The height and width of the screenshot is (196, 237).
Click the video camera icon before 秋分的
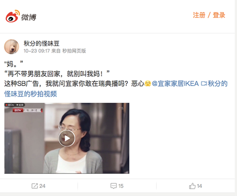203,84
